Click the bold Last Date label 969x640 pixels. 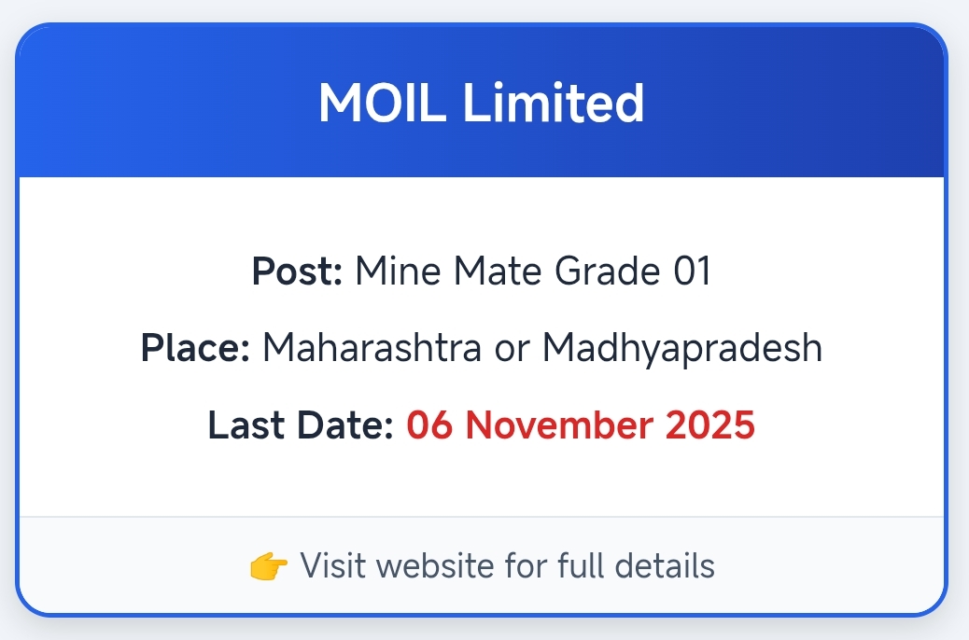click(x=301, y=425)
